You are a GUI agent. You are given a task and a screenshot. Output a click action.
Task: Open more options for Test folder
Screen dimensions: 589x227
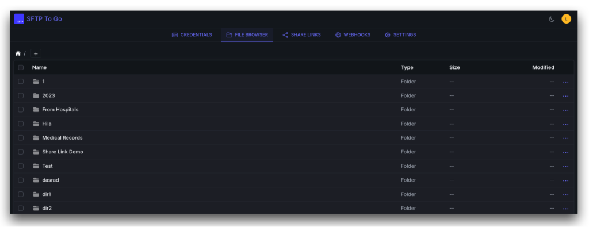click(566, 166)
